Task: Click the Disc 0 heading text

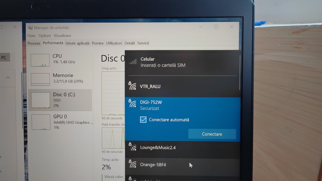Action: [112, 59]
